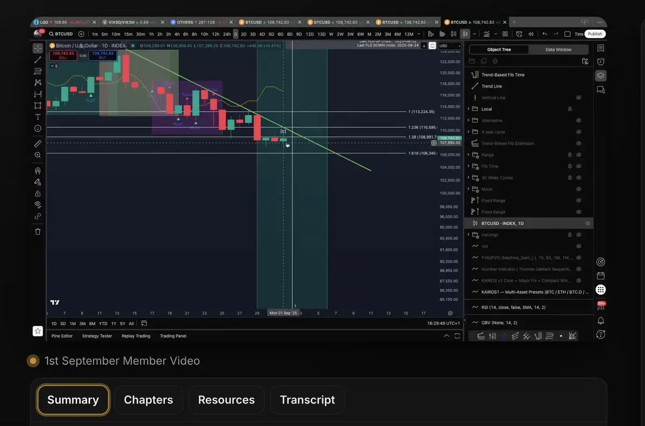The height and width of the screenshot is (426, 645).
Task: Open the object tree layers icon
Action: 600,76
